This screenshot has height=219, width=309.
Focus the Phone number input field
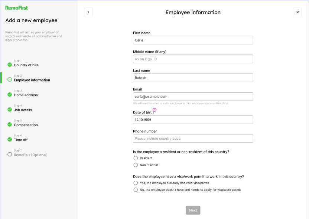point(193,139)
